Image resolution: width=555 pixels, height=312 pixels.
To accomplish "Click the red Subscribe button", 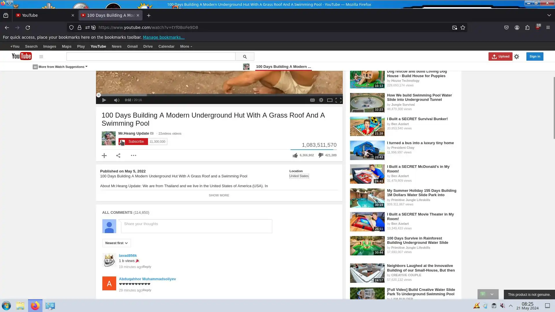I will (136, 142).
